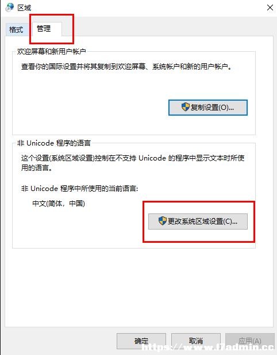
Task: Click the 中文(简体，中国) current language value
Action: pos(59,203)
